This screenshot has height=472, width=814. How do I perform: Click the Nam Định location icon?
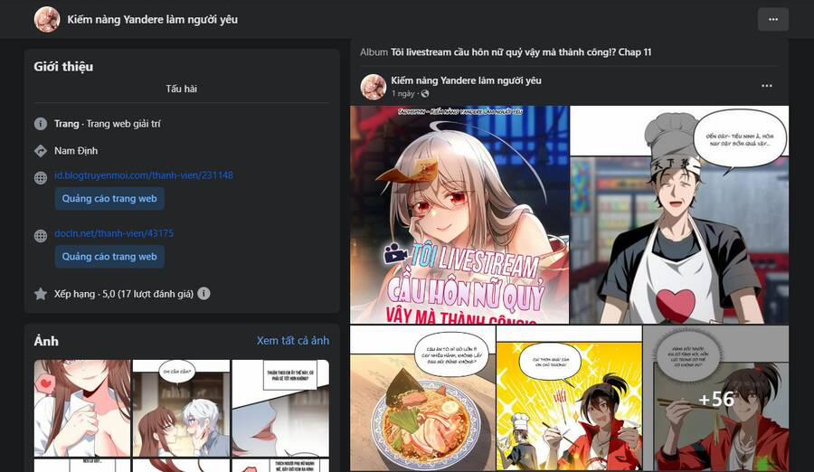pos(41,151)
